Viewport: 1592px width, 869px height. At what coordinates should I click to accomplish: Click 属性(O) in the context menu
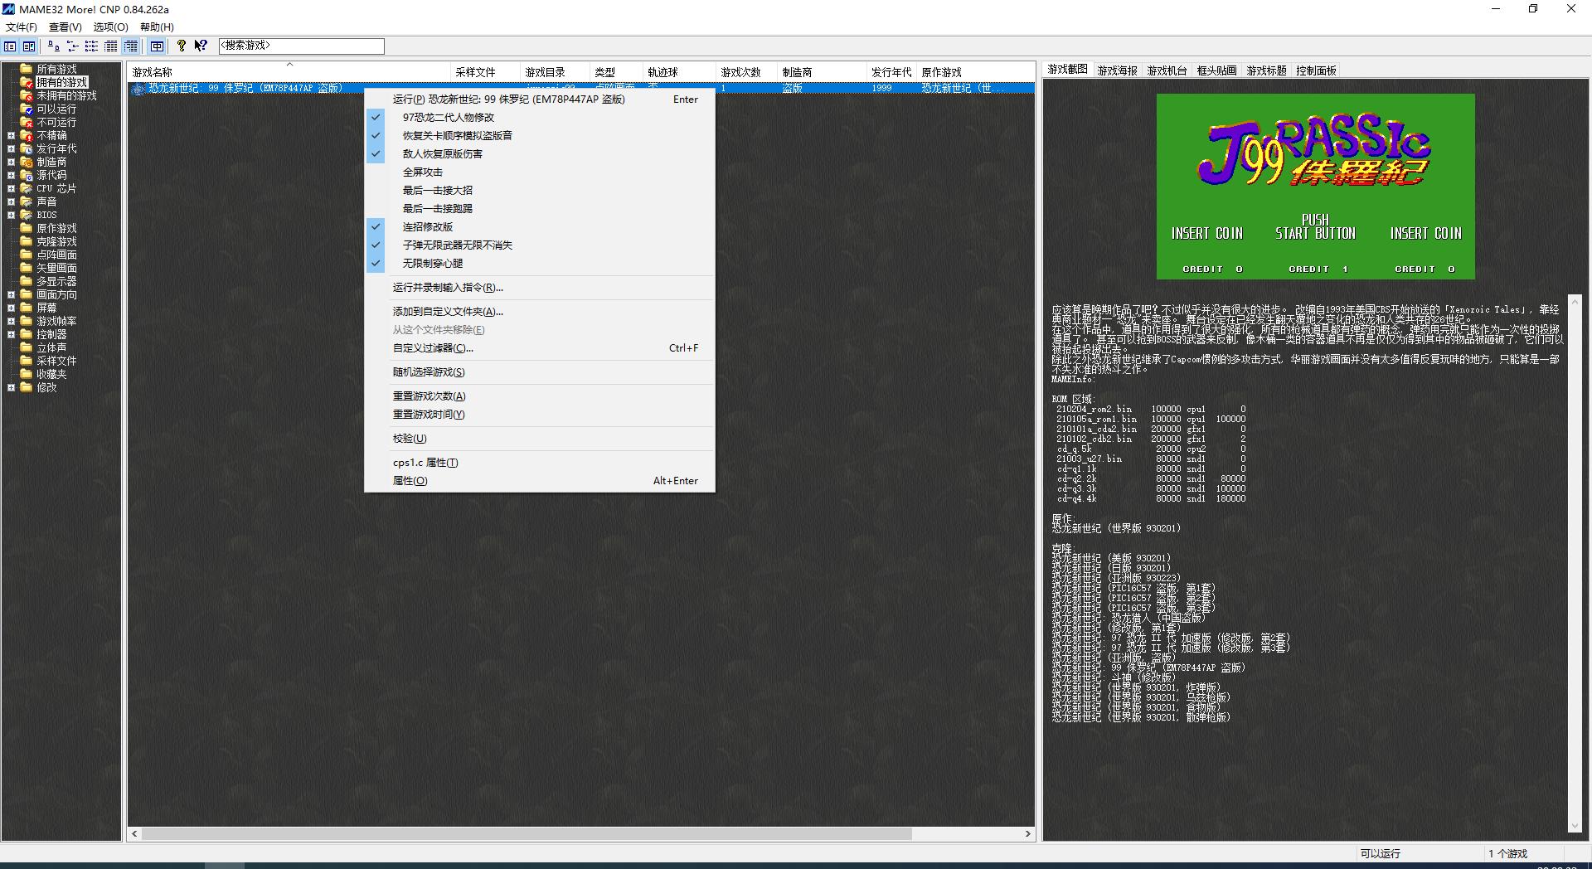[x=410, y=481]
